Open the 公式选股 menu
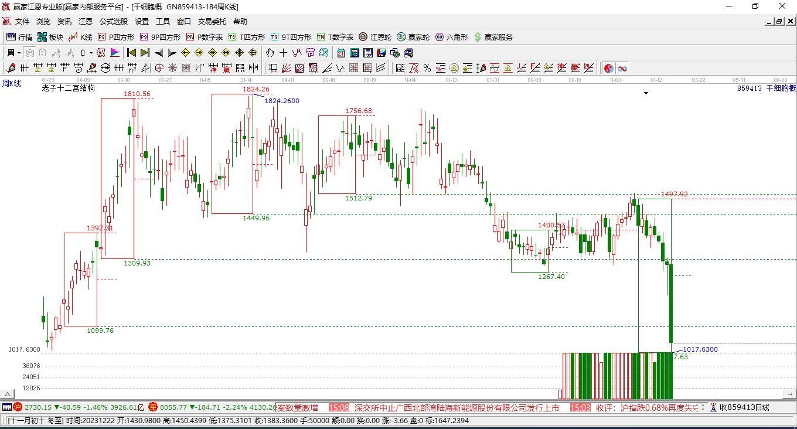Image resolution: width=797 pixels, height=429 pixels. [x=113, y=21]
